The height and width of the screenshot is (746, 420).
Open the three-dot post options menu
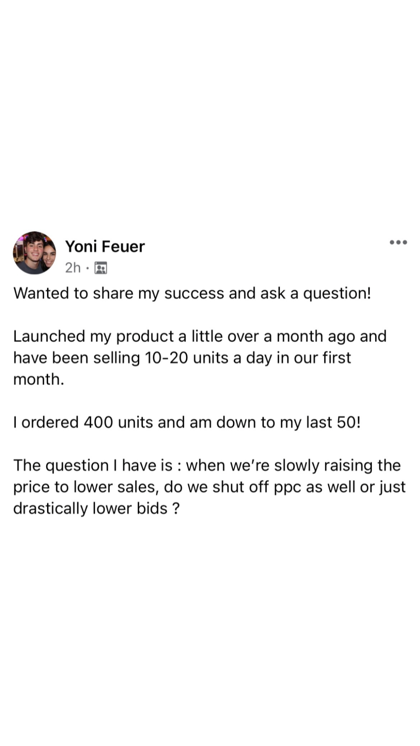(398, 242)
